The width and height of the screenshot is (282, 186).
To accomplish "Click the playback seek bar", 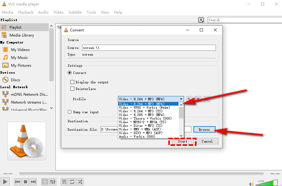I will point(141,174).
